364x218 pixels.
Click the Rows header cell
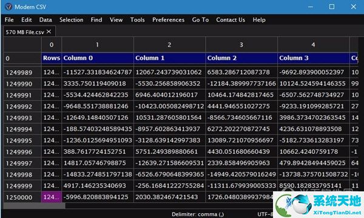tap(52, 58)
